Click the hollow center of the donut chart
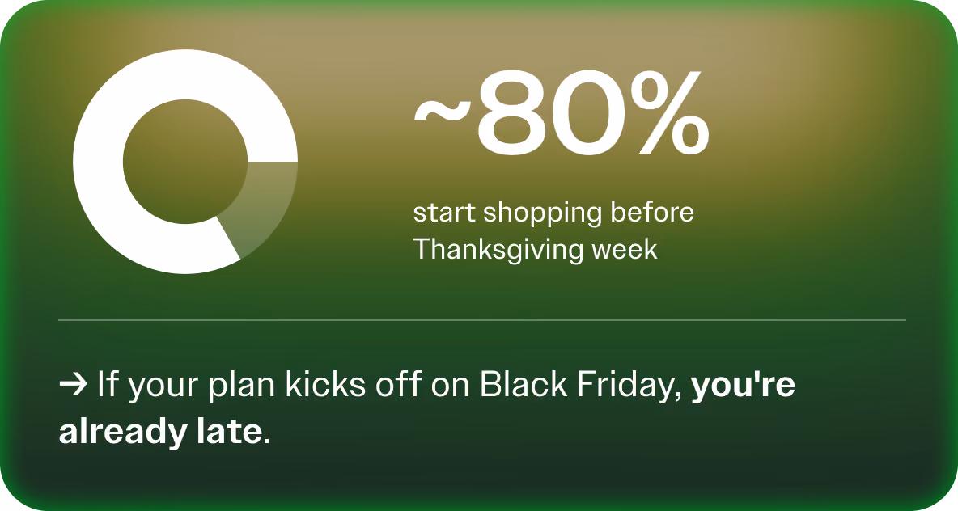The height and width of the screenshot is (511, 958). click(185, 162)
